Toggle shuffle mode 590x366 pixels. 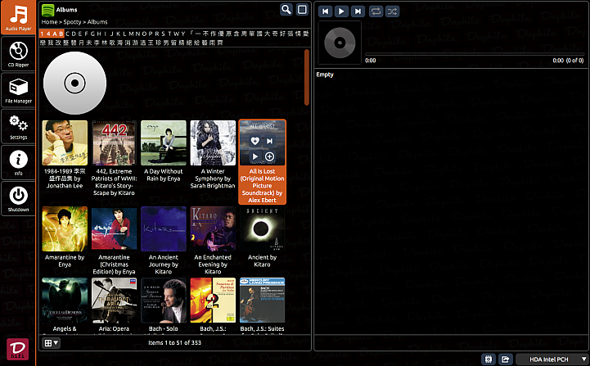[392, 11]
